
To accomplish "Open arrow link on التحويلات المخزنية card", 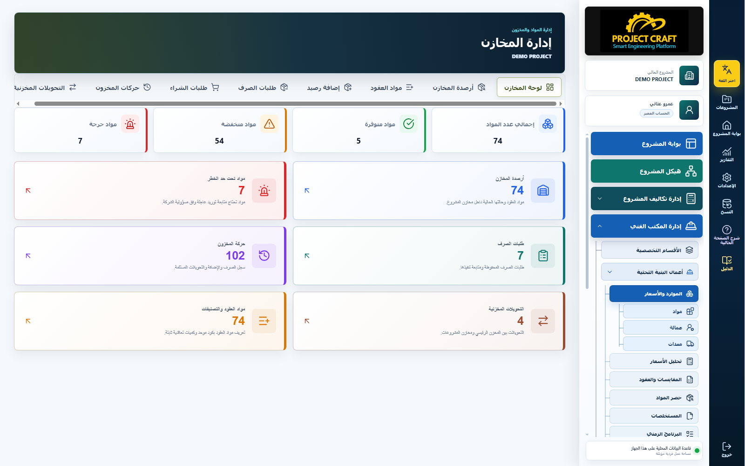I will coord(307,321).
